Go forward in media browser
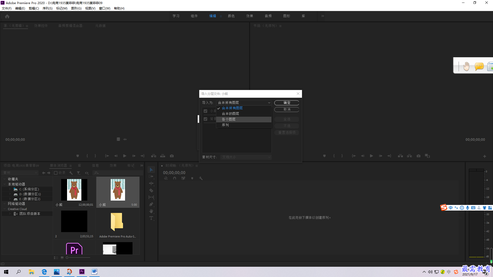Viewport: 493px width, 277px height. (x=49, y=173)
